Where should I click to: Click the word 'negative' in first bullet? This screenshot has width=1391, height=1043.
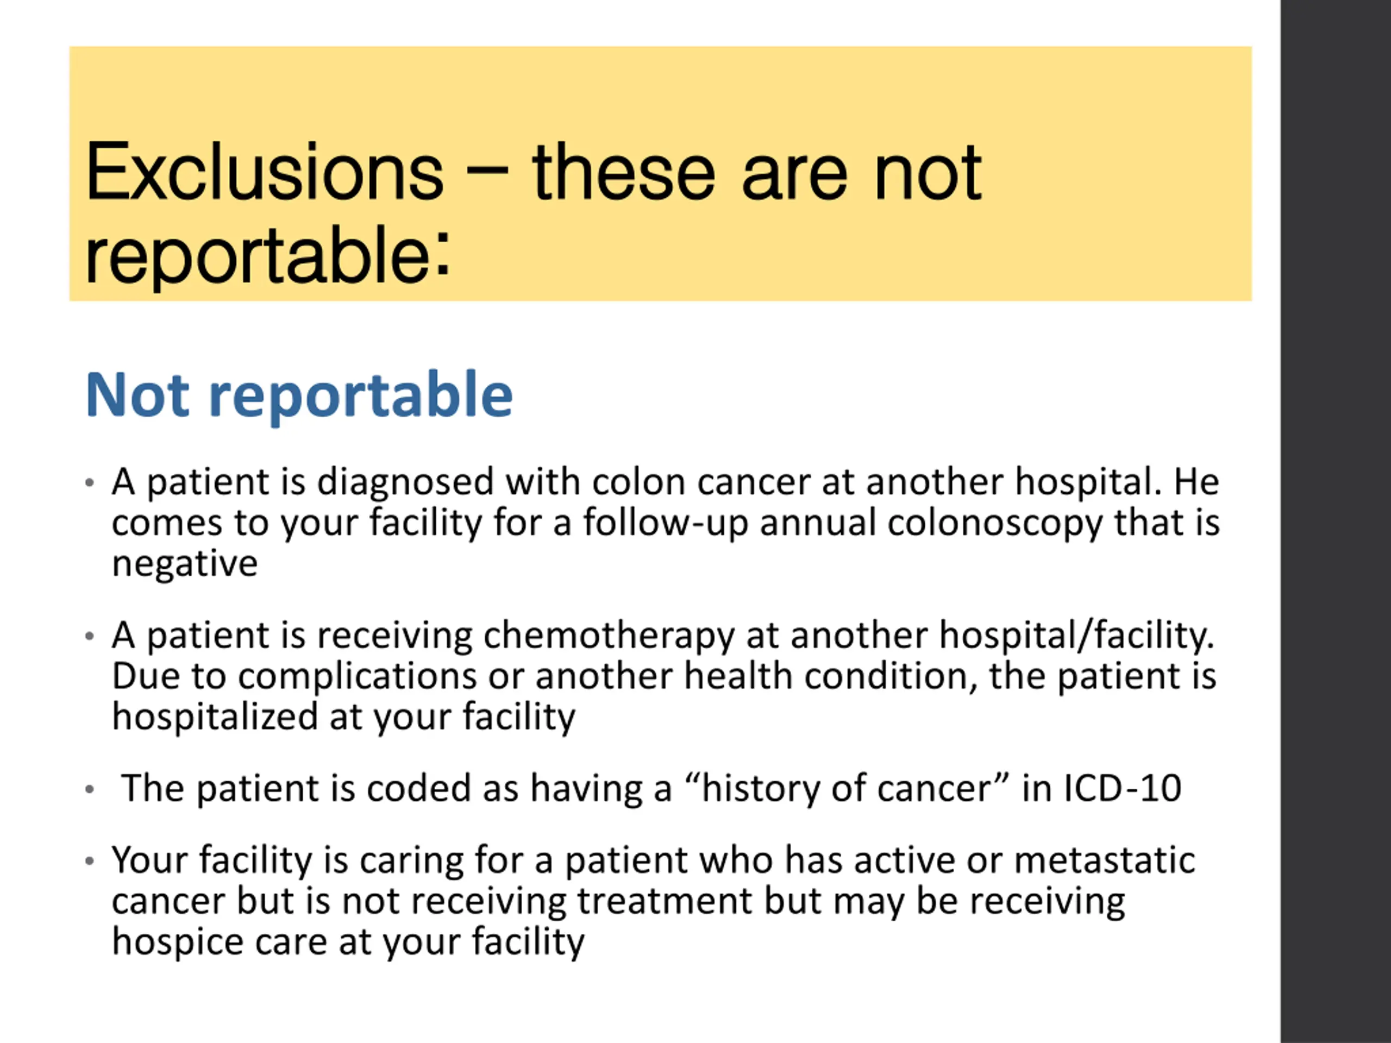[185, 564]
